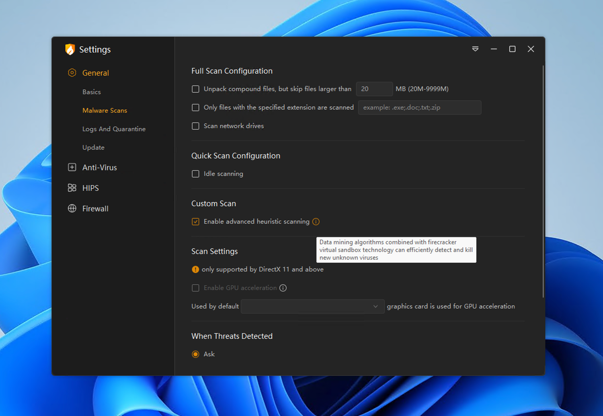Viewport: 603px width, 416px height.
Task: Open the Update settings page
Action: pyautogui.click(x=93, y=148)
